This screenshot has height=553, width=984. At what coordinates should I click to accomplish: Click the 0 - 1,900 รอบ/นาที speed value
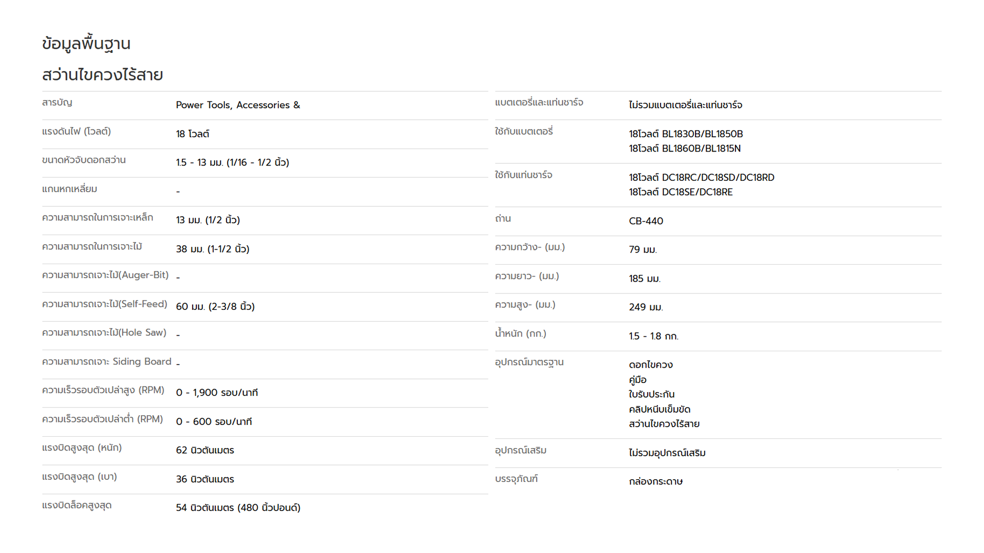coord(217,393)
